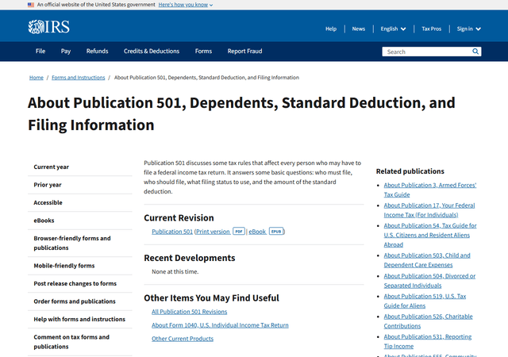Select eBooks in sidebar
Screen dimensions: 508x357
[x=80, y=221]
